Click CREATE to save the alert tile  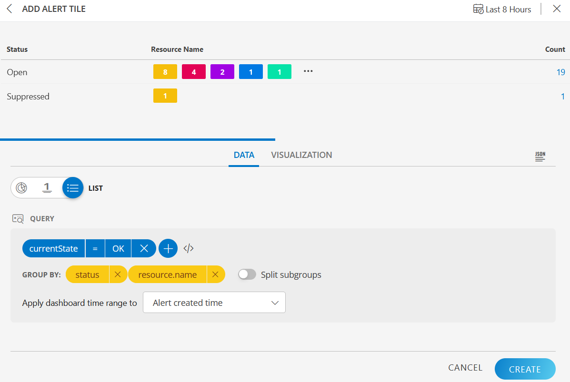[525, 369]
